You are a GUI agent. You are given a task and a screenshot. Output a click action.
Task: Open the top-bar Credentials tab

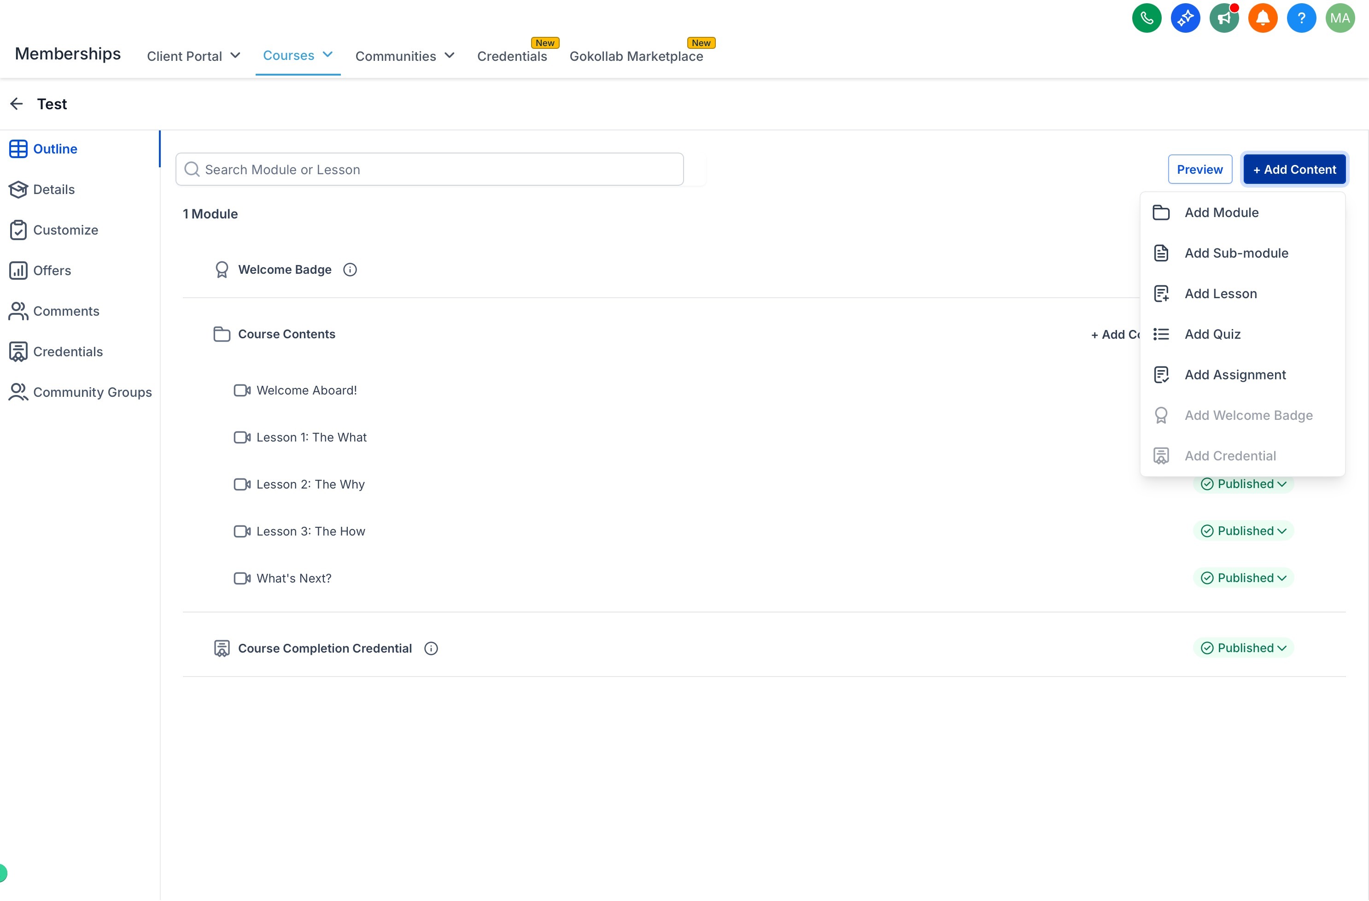pos(512,56)
